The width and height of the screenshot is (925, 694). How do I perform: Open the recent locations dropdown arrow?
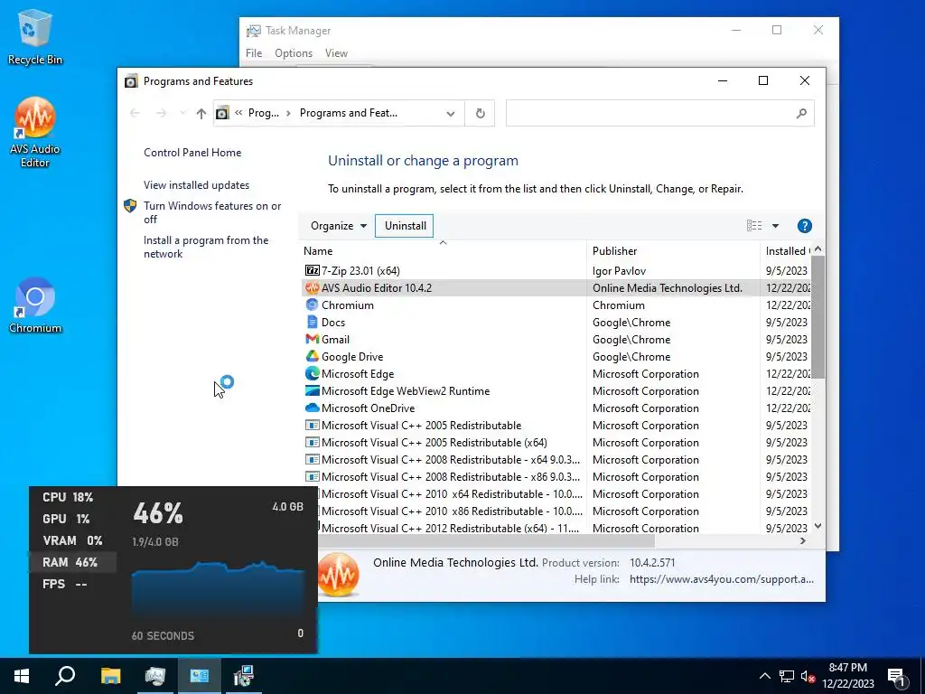point(182,113)
